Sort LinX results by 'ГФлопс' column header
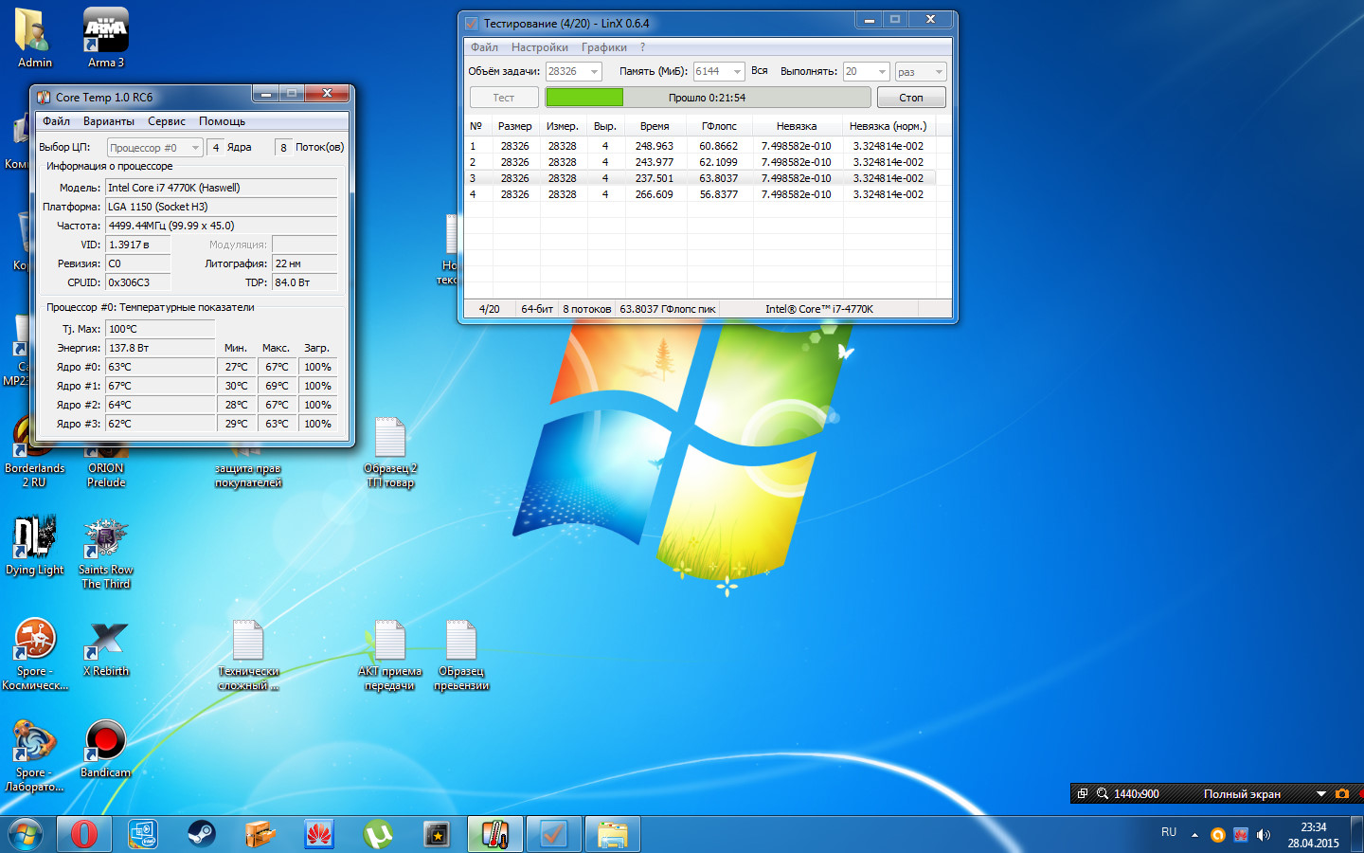This screenshot has width=1364, height=853. (x=720, y=126)
